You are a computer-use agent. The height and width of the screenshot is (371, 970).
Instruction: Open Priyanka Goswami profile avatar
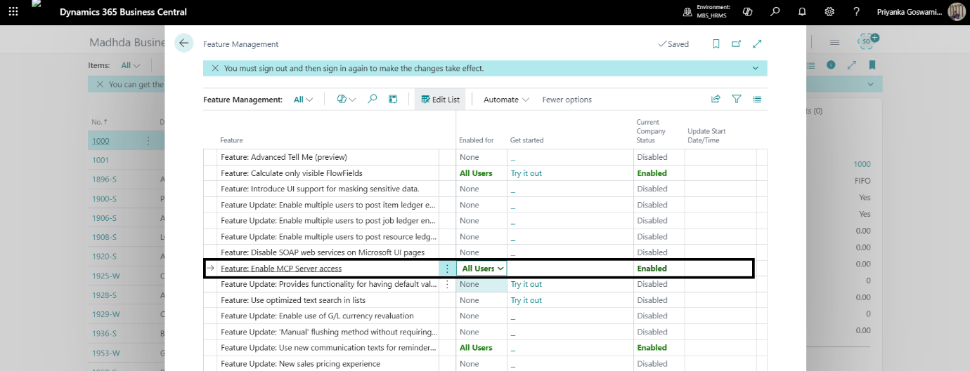[x=957, y=12]
